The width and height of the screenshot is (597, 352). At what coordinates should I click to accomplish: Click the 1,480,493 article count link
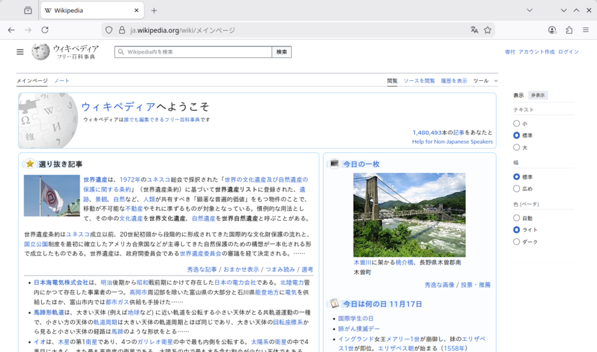point(427,132)
